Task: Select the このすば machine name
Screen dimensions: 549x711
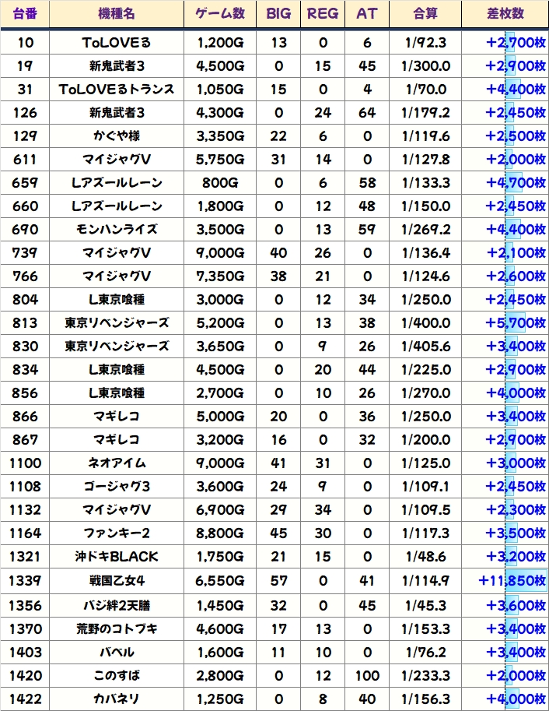Action: click(117, 674)
